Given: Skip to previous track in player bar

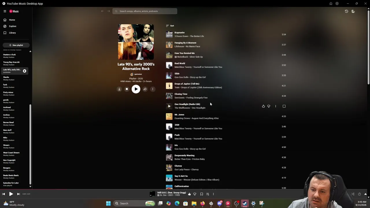Looking at the screenshot, I should click(x=3, y=194).
